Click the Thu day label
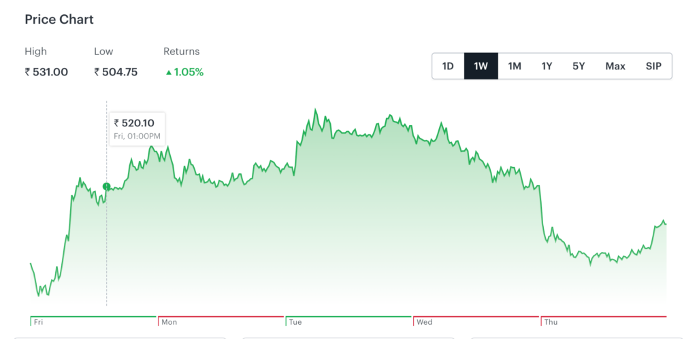 [551, 322]
